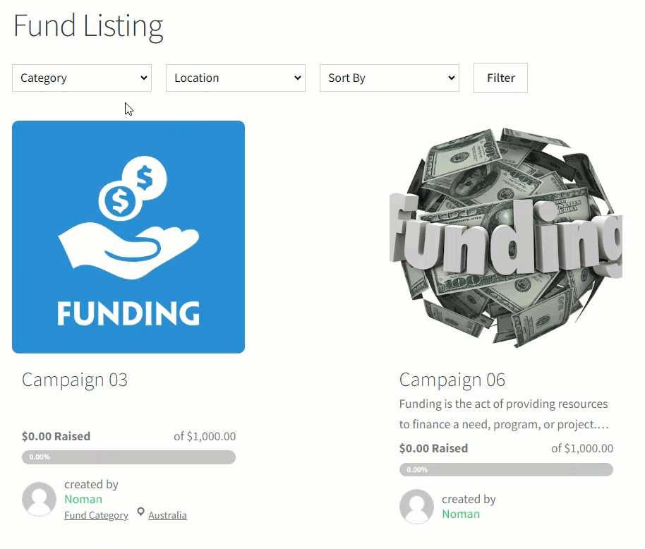645x549 pixels.
Task: Click the money ball image of Campaign 06
Action: tap(505, 237)
